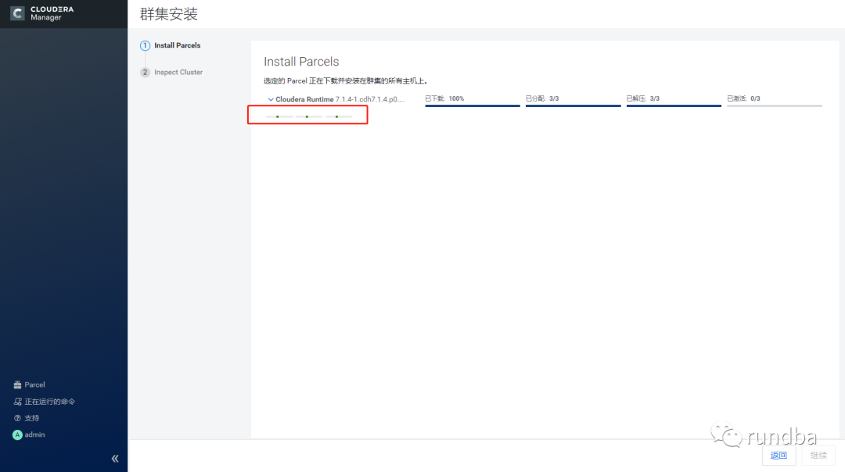Click the Cloudera Manager logo icon
Viewport: 845px width, 472px height.
17,13
